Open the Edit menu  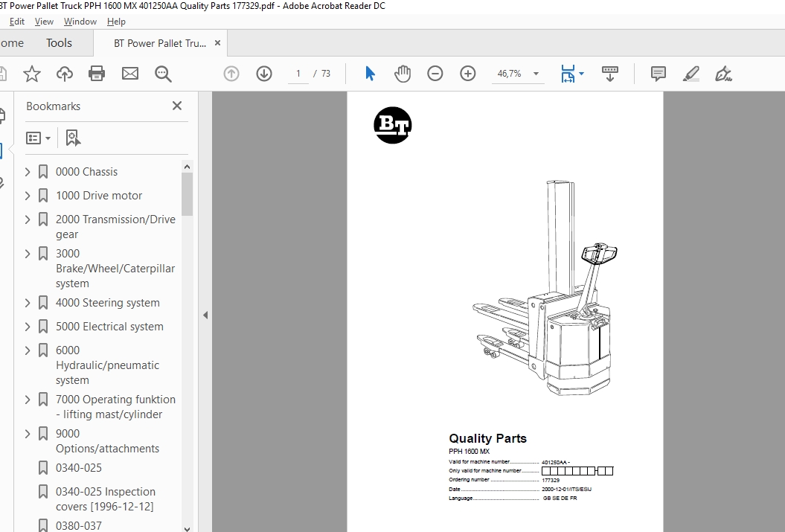[16, 22]
